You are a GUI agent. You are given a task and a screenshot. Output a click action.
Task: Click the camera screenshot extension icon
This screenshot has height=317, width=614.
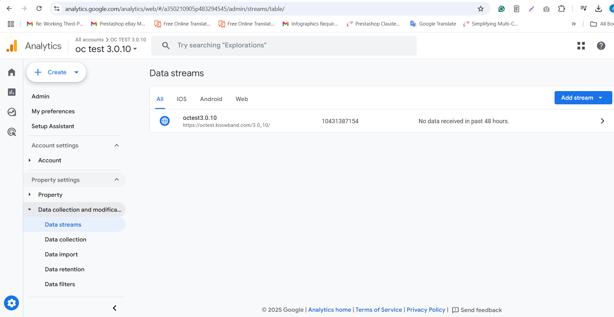click(x=546, y=9)
